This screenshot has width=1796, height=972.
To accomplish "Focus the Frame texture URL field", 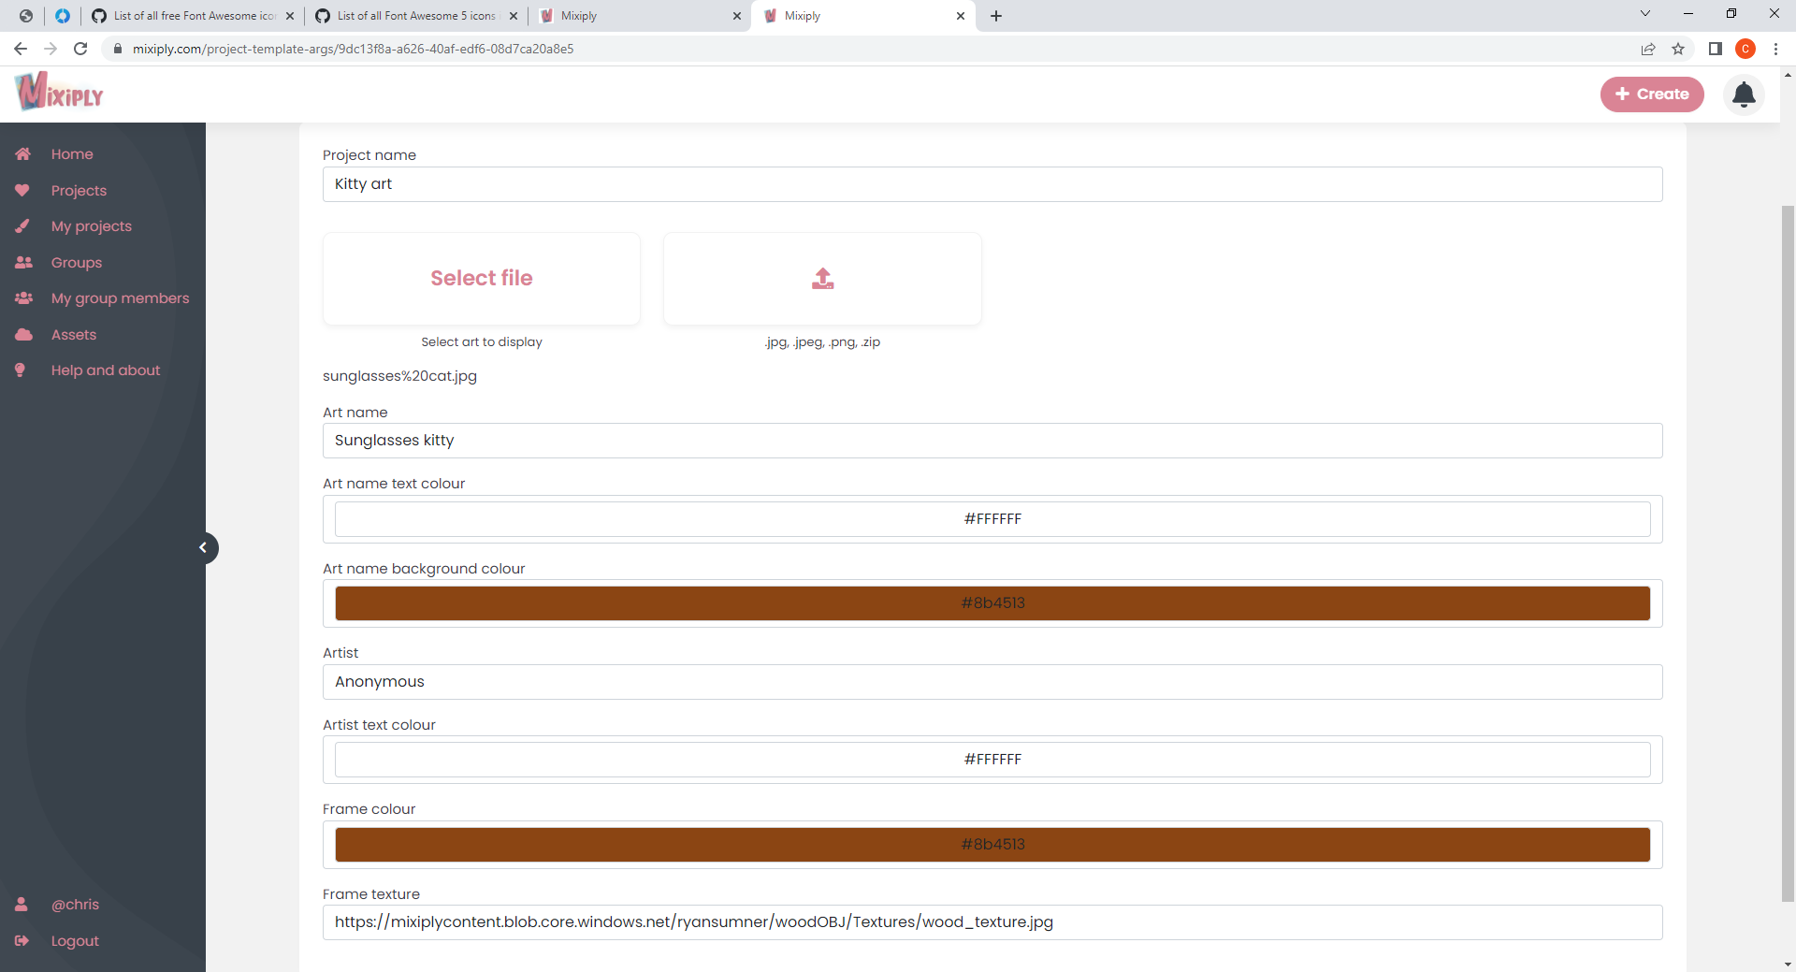I will pyautogui.click(x=992, y=922).
